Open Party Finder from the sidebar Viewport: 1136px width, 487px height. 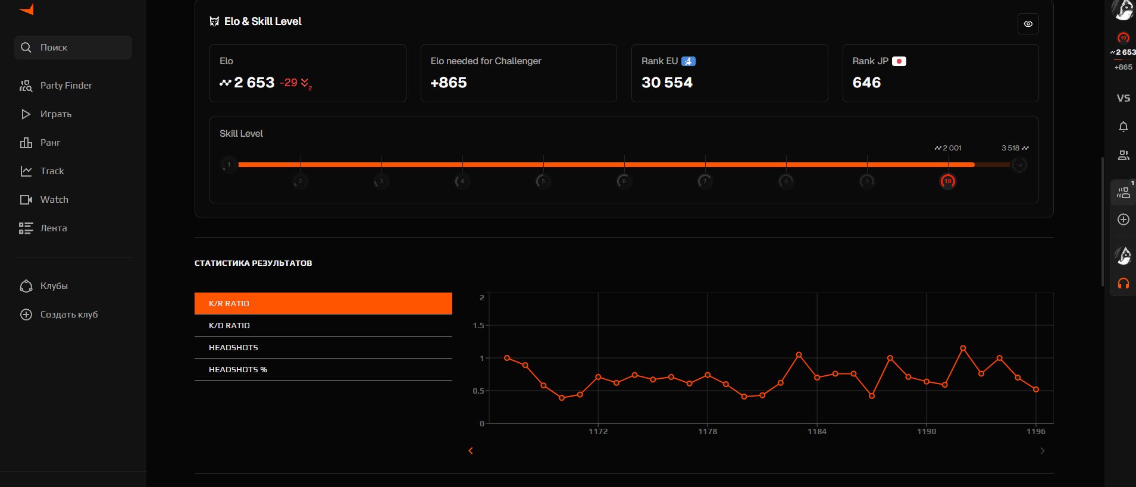pyautogui.click(x=65, y=86)
